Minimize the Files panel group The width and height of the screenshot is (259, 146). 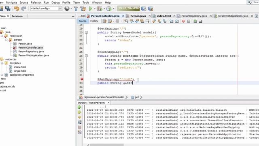coord(73,16)
